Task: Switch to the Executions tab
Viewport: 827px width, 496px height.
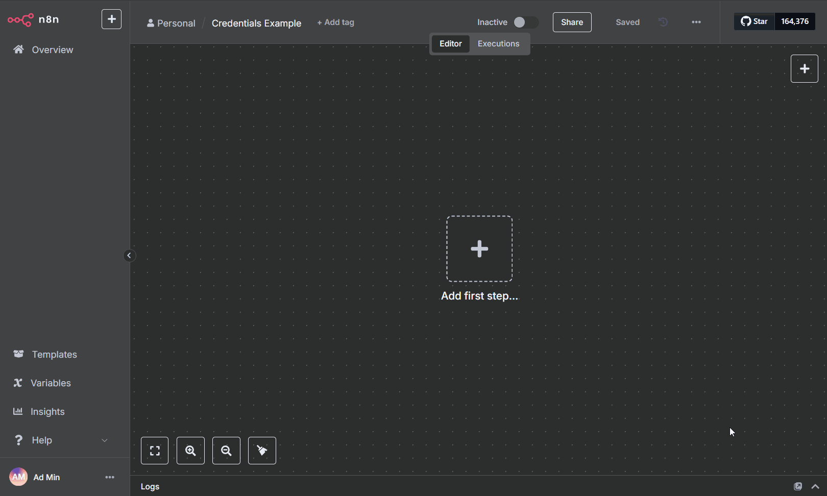Action: pos(498,44)
